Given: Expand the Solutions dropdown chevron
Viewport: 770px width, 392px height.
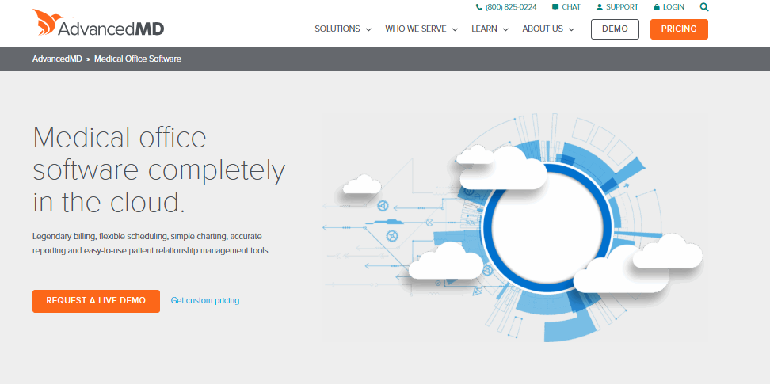Looking at the screenshot, I should click(368, 29).
